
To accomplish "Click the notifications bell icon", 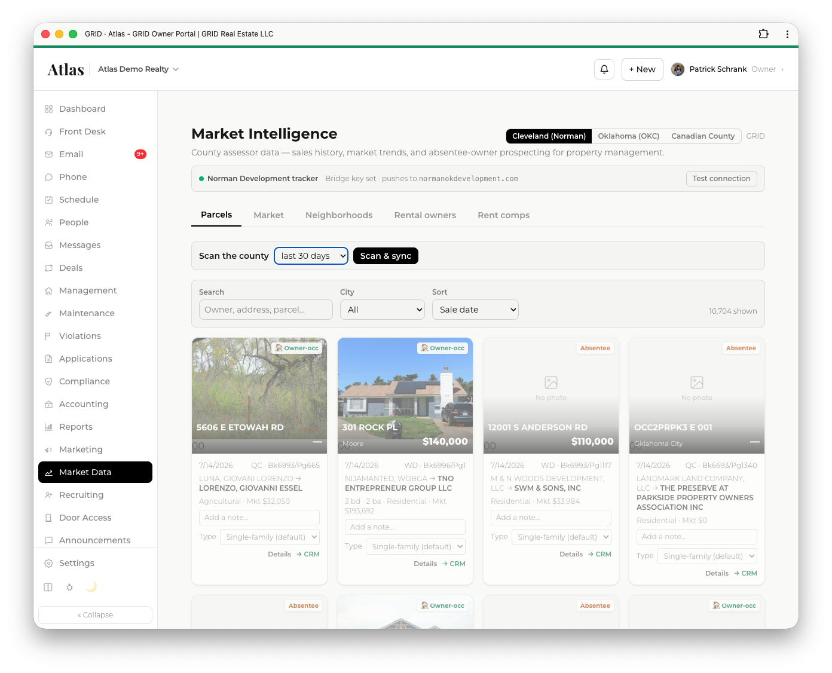I will (604, 69).
